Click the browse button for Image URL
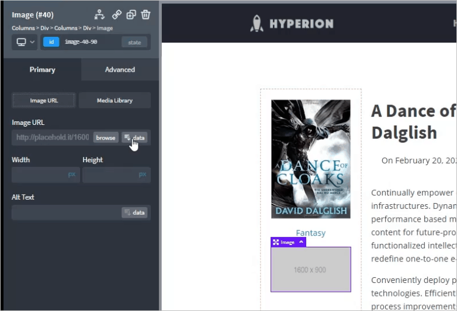 pos(106,138)
